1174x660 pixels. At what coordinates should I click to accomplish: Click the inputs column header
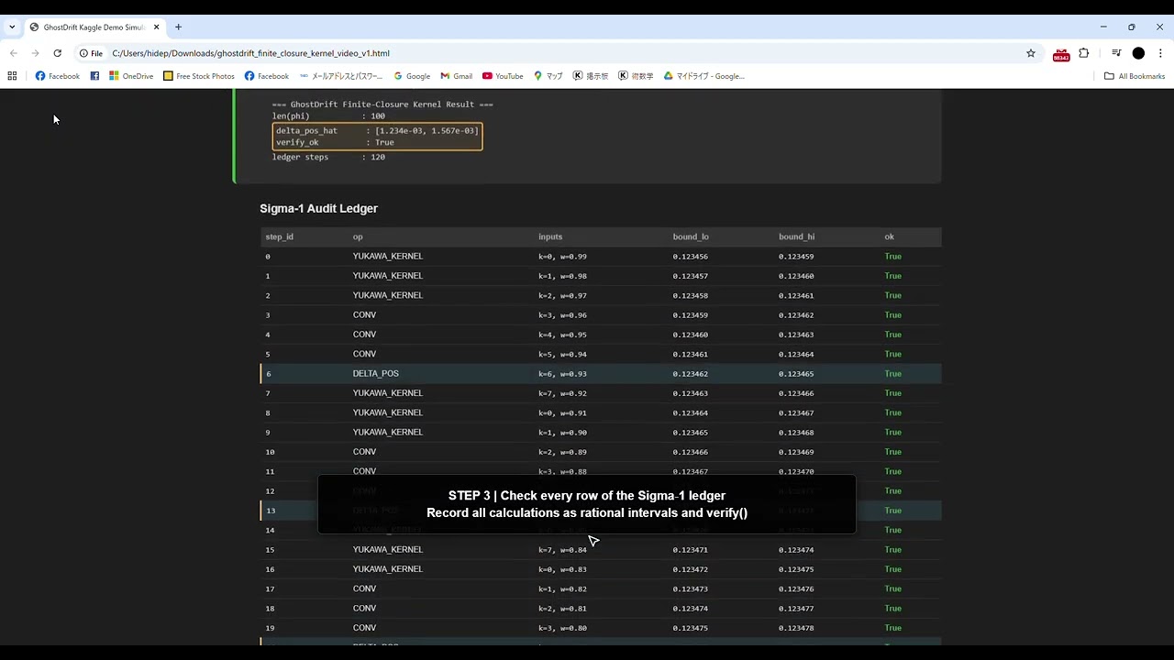tap(550, 237)
